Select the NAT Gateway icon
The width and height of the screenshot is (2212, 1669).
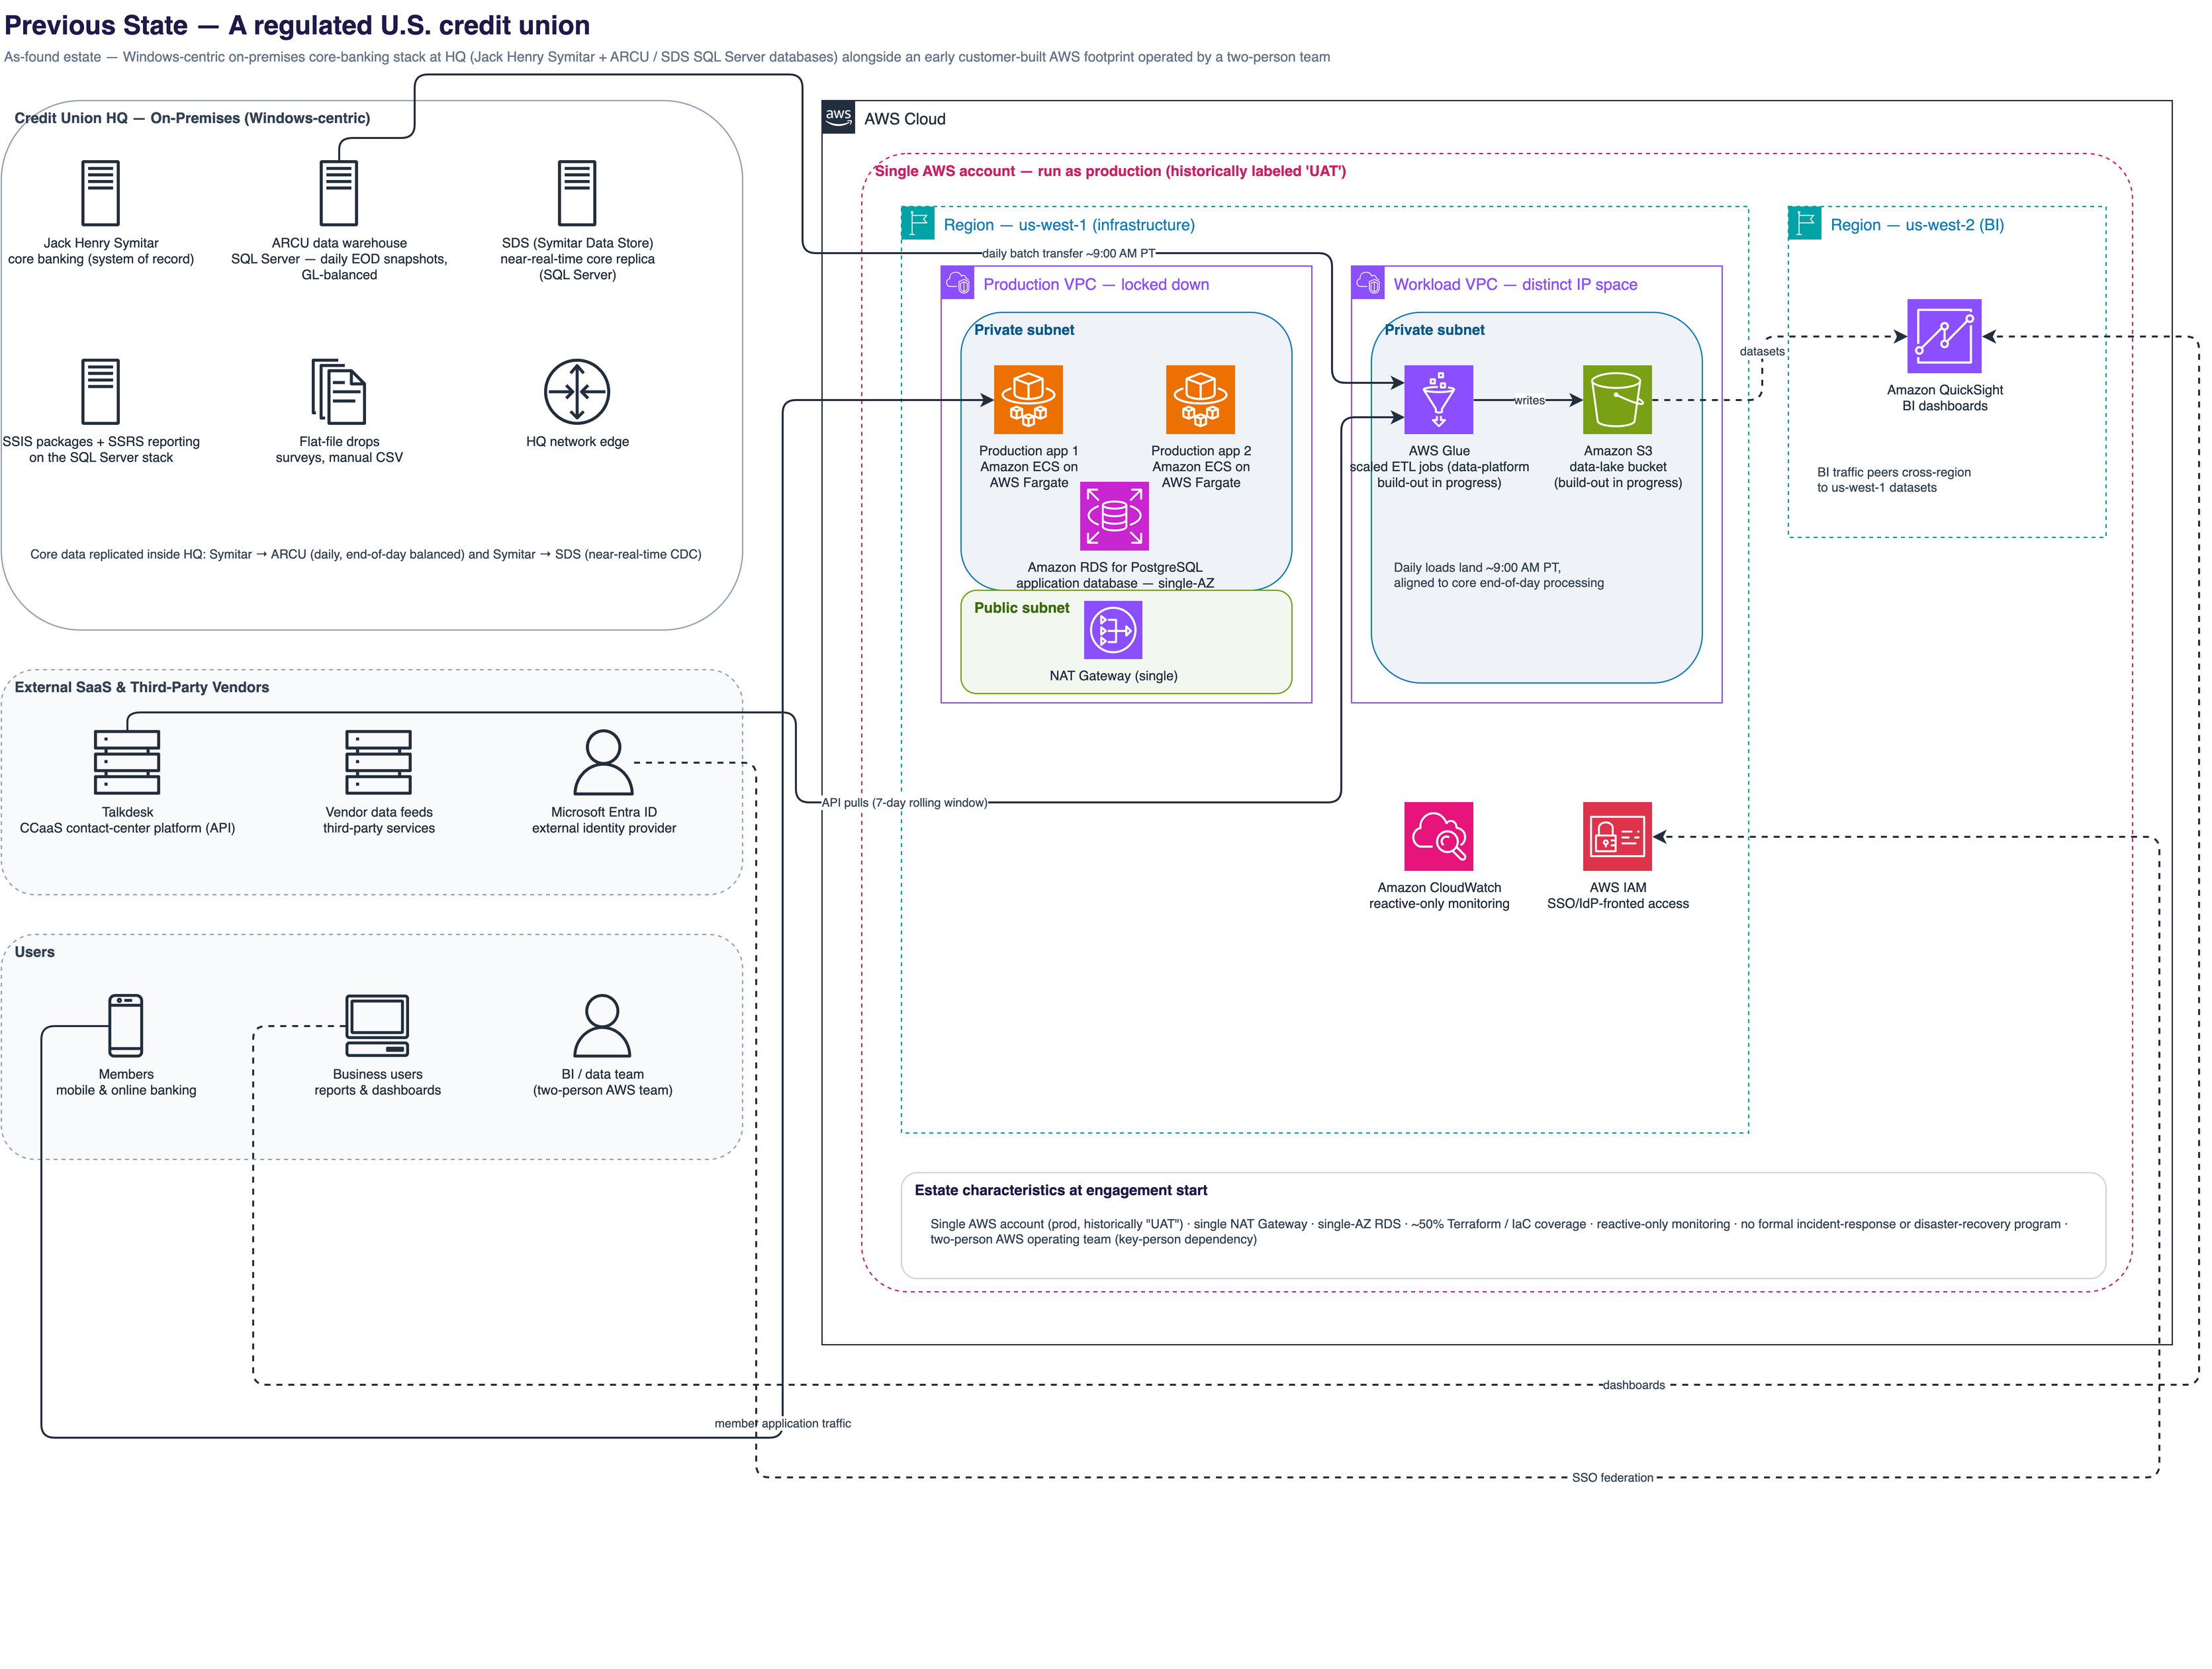pos(1113,630)
